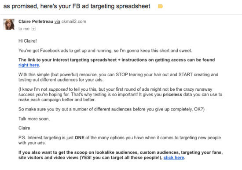
Task: Click the 'to me' recipient text
Action: pos(24,29)
